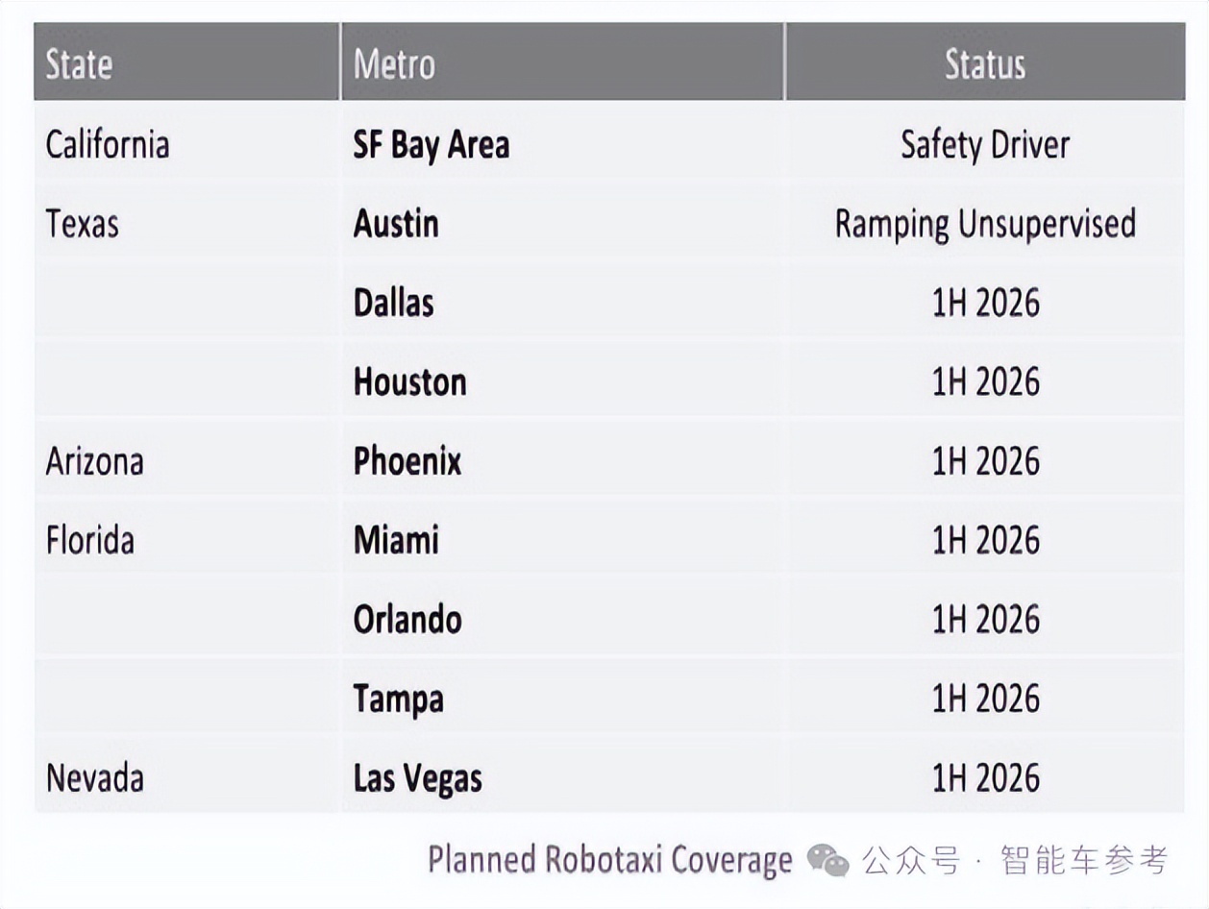Select the SF Bay Area metro cell

tap(431, 145)
